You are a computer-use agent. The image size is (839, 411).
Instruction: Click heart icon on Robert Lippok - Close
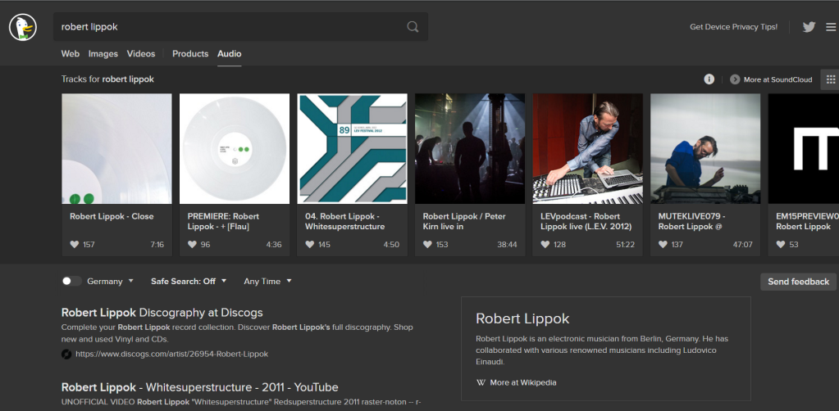75,244
